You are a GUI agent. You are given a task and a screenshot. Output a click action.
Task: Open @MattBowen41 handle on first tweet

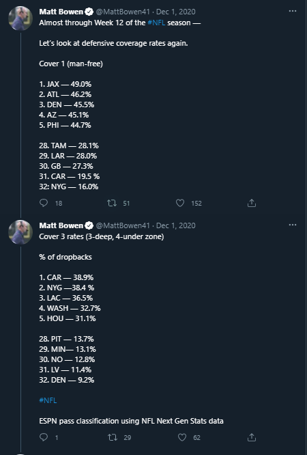click(x=123, y=12)
